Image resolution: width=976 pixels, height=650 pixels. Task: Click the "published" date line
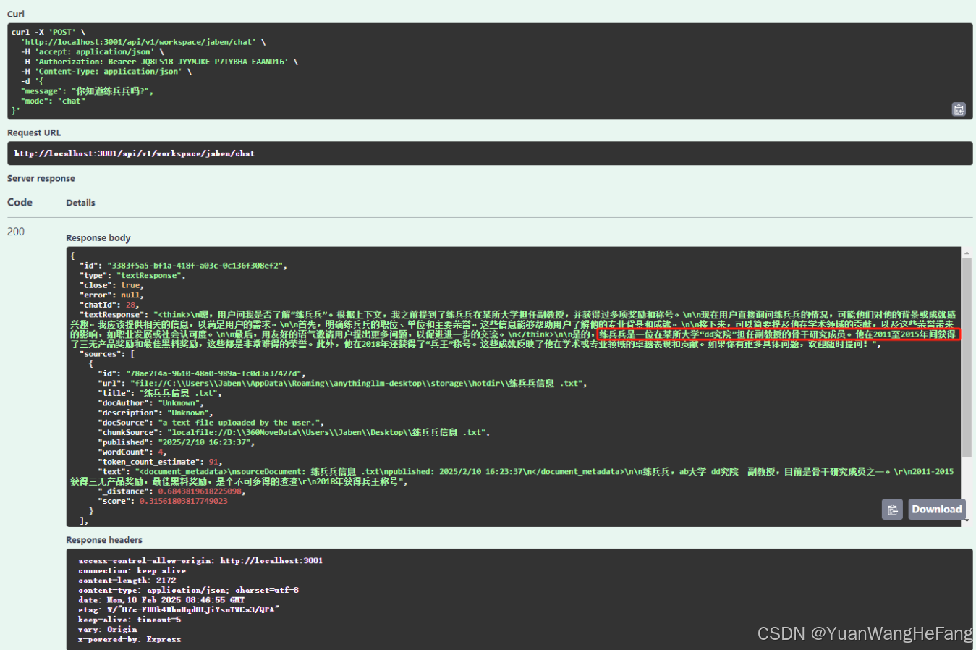tap(177, 442)
